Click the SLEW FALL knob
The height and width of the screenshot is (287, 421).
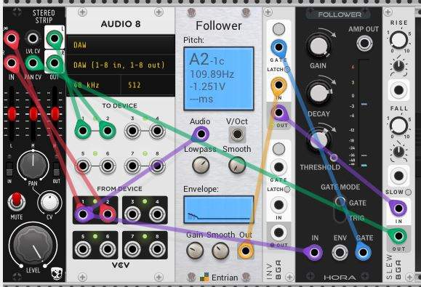coord(398,125)
